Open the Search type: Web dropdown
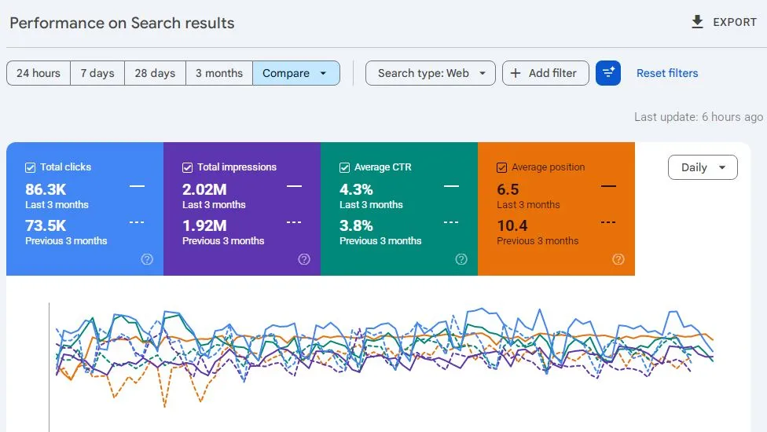 431,73
